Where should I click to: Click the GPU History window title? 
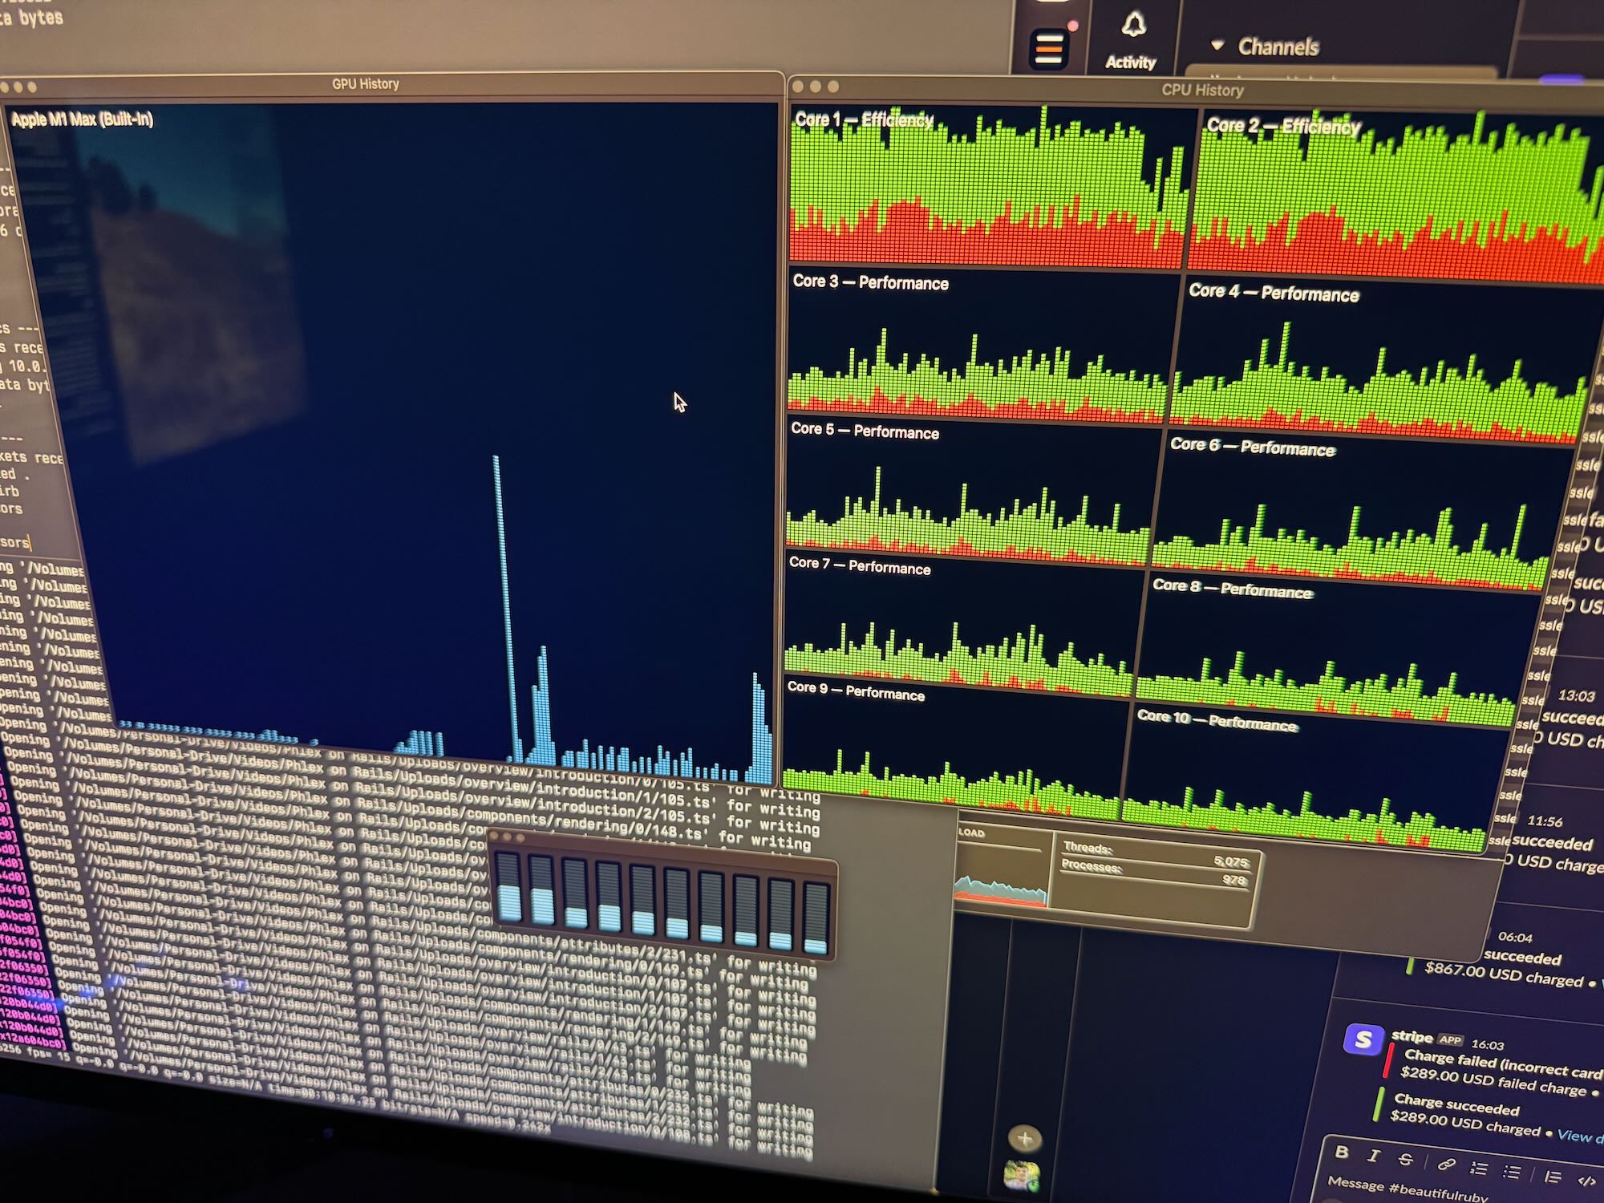coord(366,83)
